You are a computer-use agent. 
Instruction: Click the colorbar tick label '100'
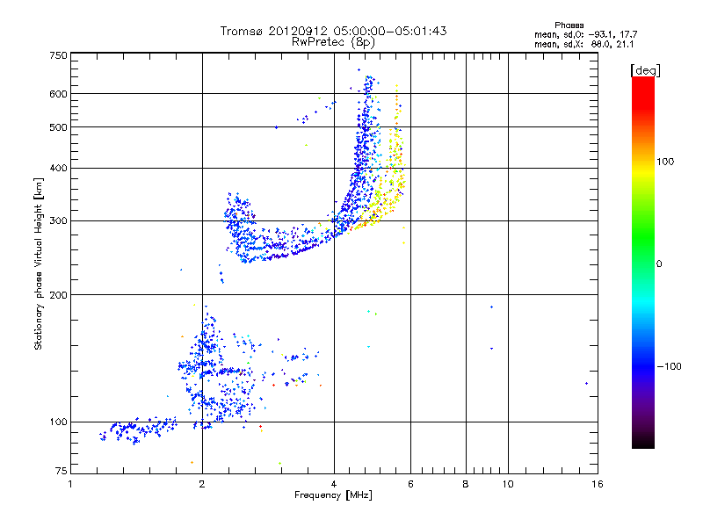[665, 162]
